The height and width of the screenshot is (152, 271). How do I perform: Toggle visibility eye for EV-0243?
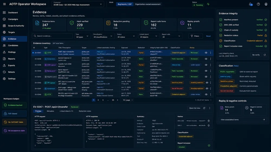point(206,77)
